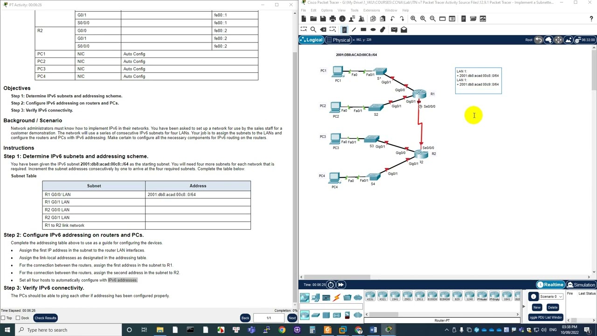The height and width of the screenshot is (336, 597).
Task: Add a Simple PDU with closed envelope icon
Action: [x=394, y=29]
